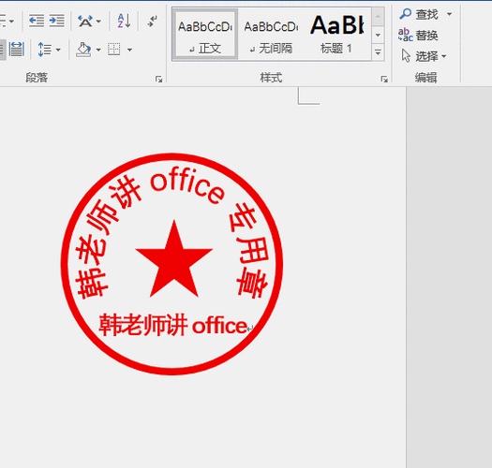Image resolution: width=492 pixels, height=468 pixels.
Task: Apply 标题 1 heading style
Action: 336,35
